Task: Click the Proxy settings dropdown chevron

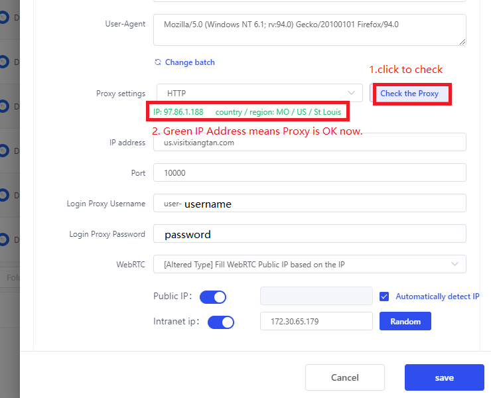Action: pos(352,93)
